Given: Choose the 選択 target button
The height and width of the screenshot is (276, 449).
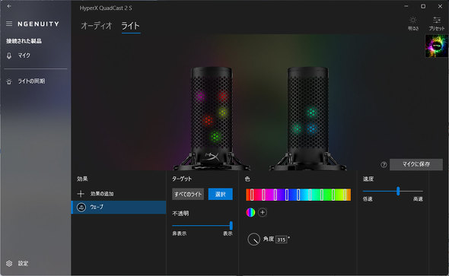Looking at the screenshot, I should pyautogui.click(x=220, y=194).
